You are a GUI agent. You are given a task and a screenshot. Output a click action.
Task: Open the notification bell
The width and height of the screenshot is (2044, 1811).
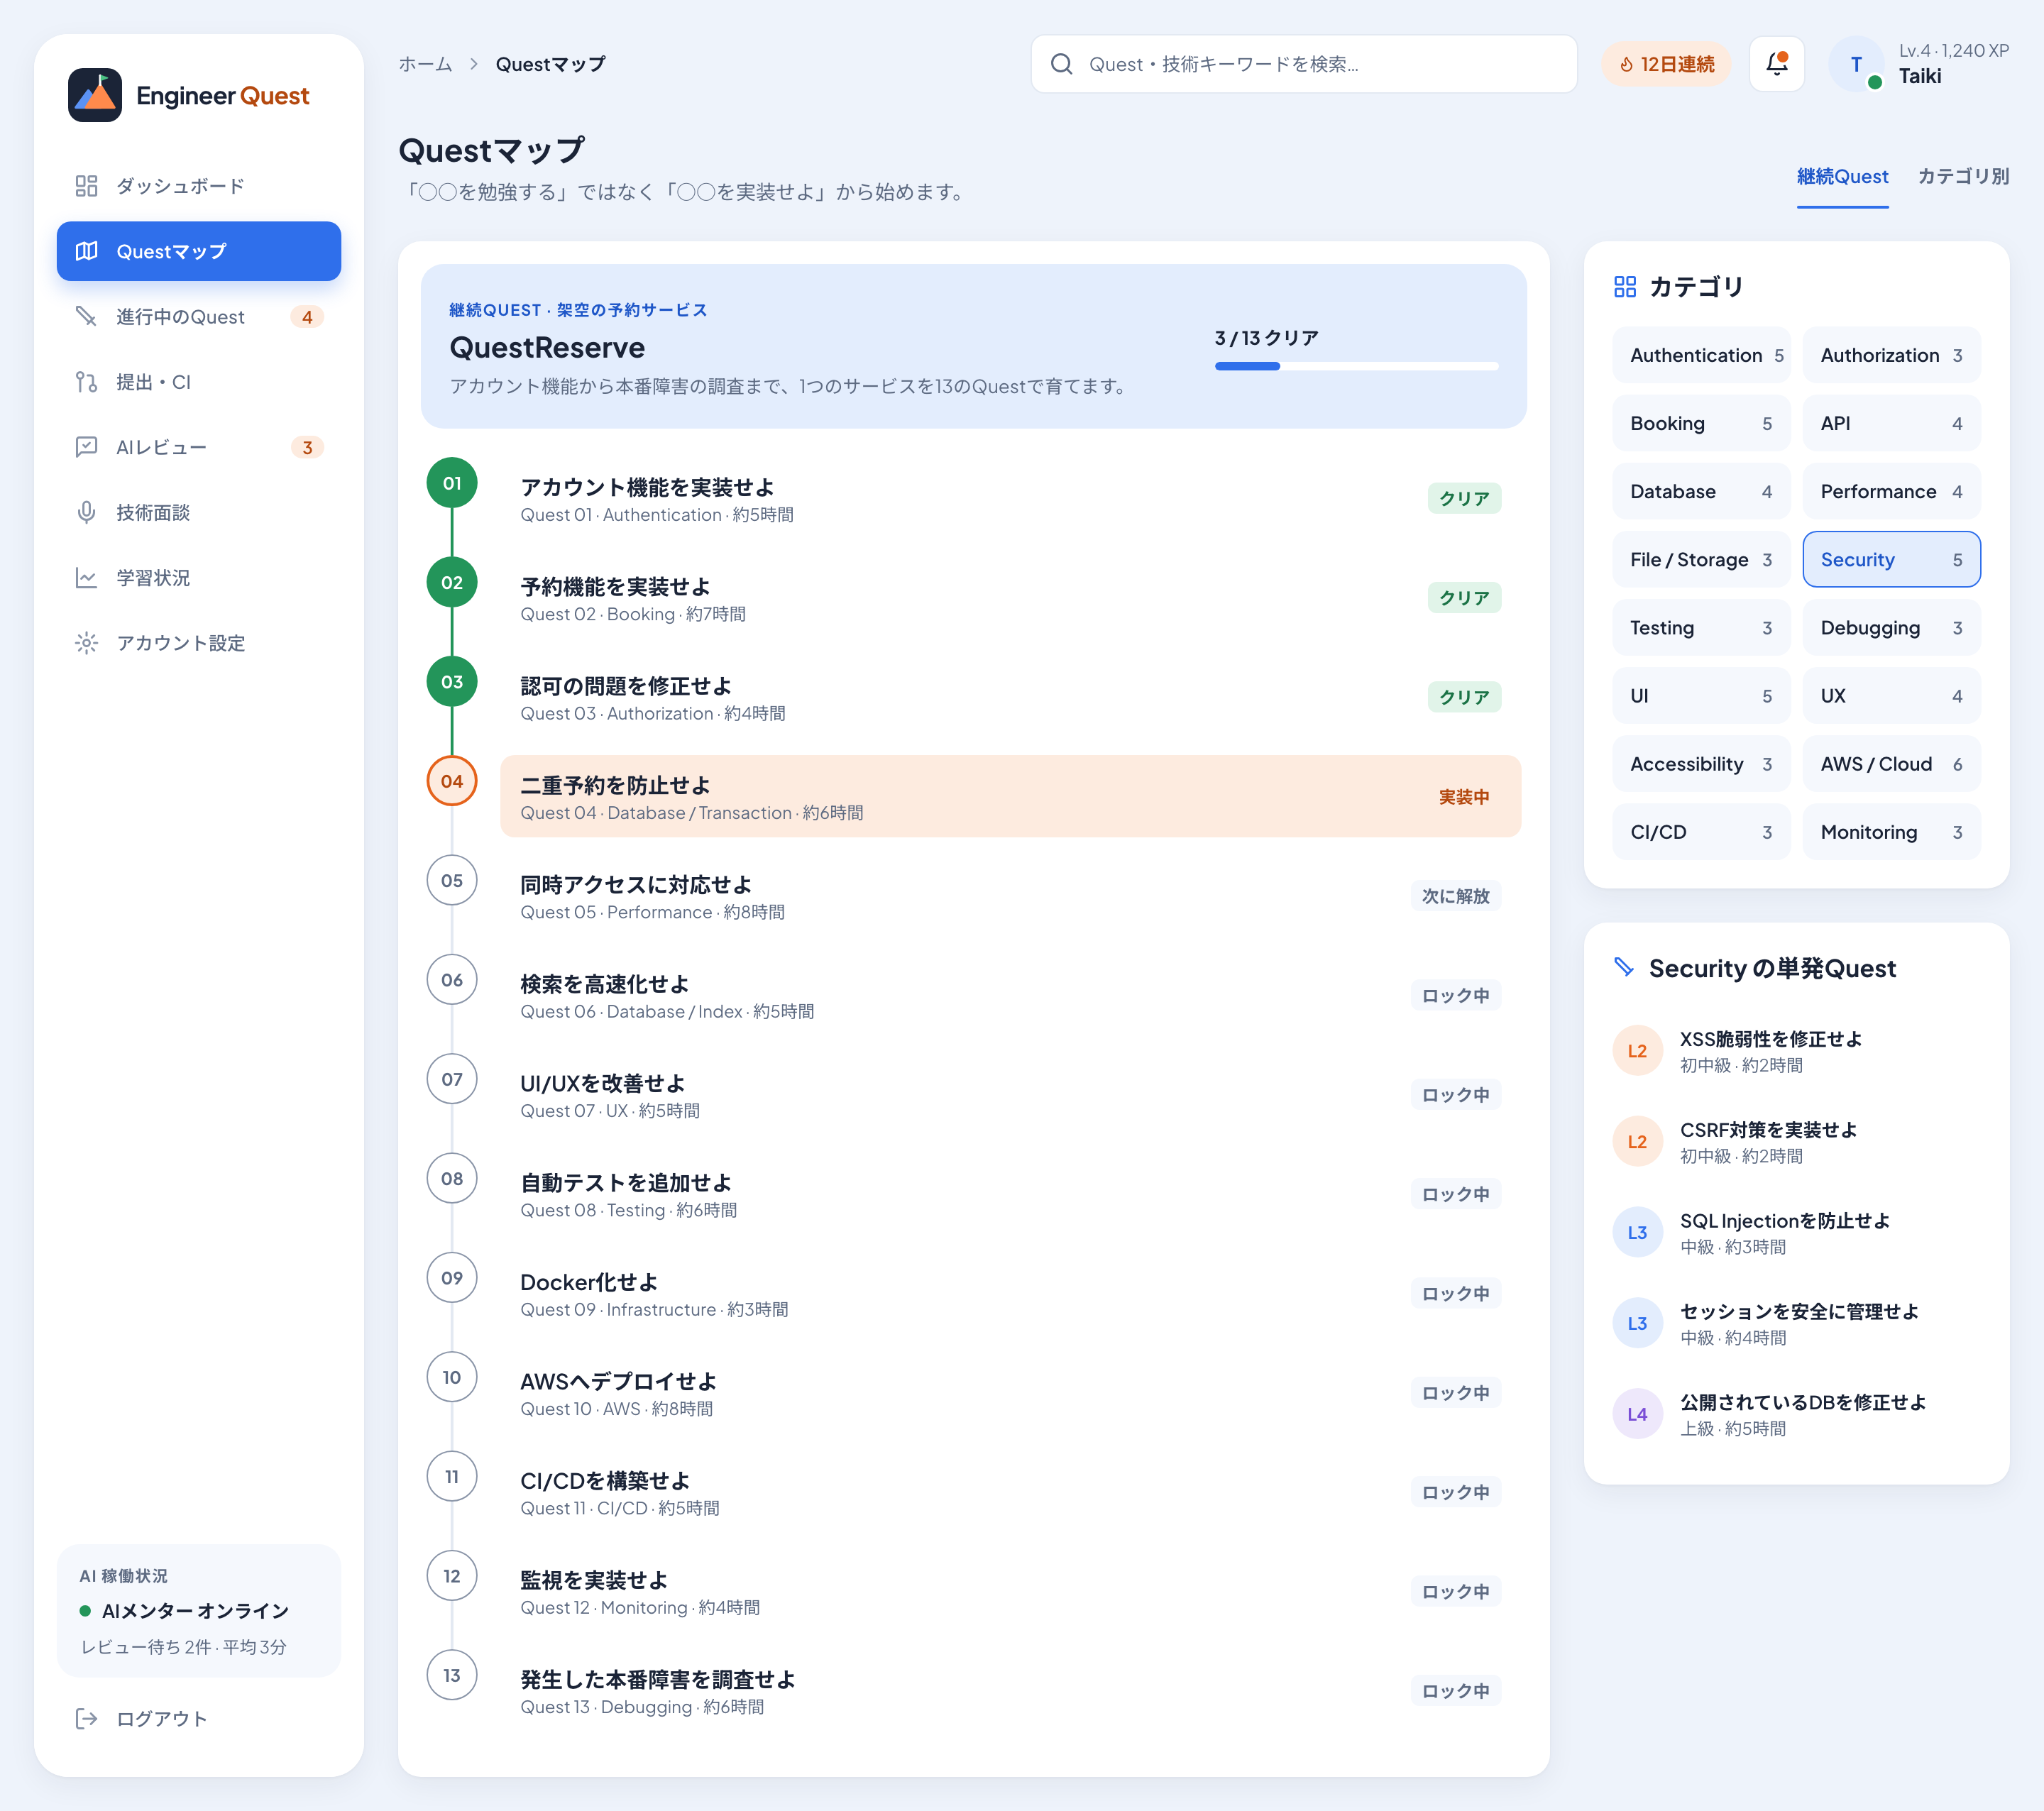pyautogui.click(x=1776, y=64)
